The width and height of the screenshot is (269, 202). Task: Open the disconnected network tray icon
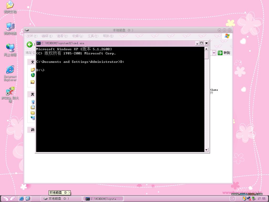coord(249,199)
